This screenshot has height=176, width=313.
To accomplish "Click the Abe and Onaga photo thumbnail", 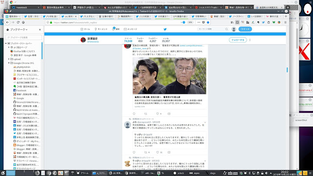I will (169, 76).
